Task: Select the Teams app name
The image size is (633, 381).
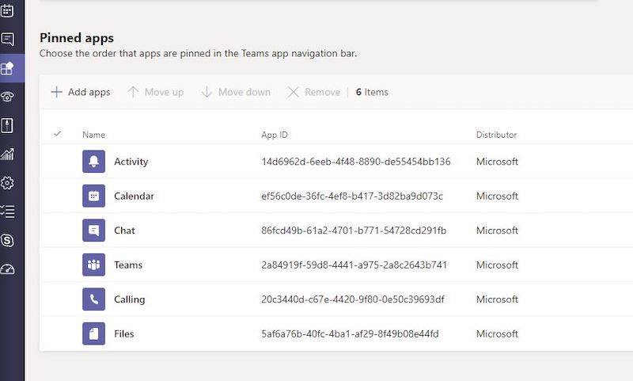Action: [128, 265]
